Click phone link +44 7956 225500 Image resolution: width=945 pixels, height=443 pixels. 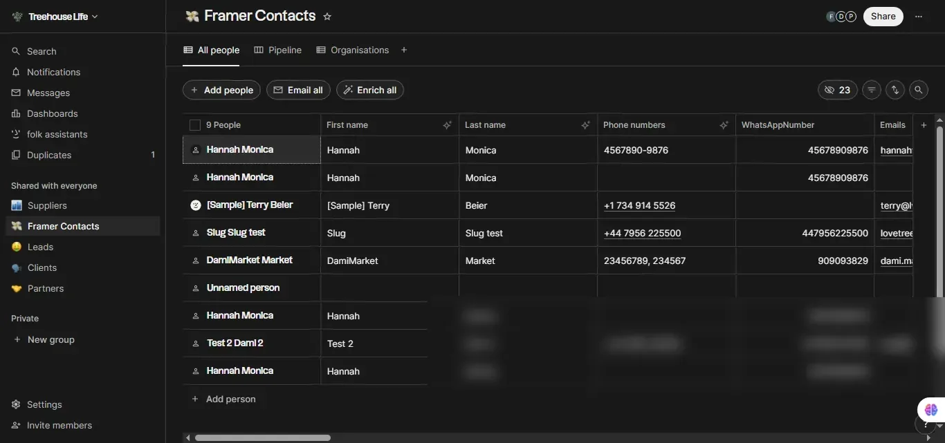click(642, 233)
